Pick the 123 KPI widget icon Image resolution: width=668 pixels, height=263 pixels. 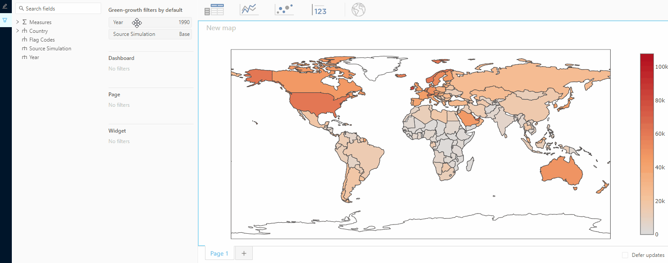tap(319, 10)
